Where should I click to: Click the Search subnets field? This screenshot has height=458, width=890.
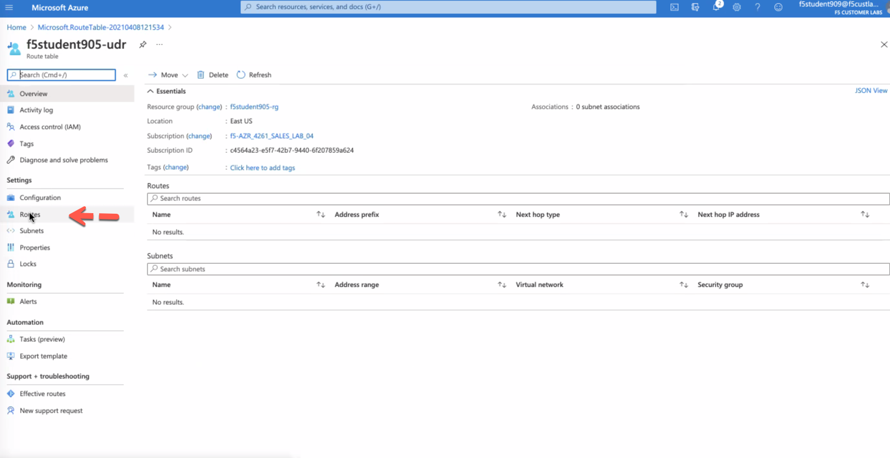pos(518,269)
